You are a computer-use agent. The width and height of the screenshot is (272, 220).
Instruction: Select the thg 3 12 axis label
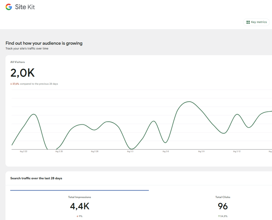(237, 151)
